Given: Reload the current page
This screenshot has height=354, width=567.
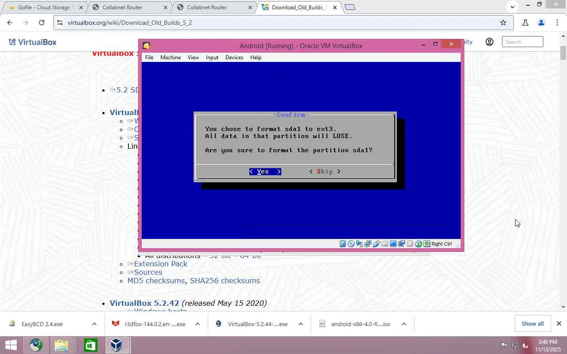Looking at the screenshot, I should (42, 23).
